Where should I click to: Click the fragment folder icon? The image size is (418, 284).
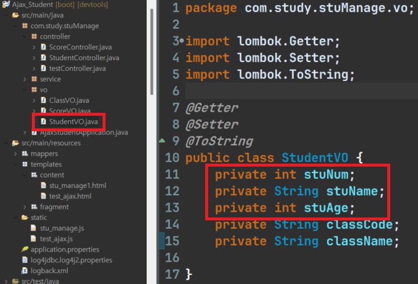(34, 207)
